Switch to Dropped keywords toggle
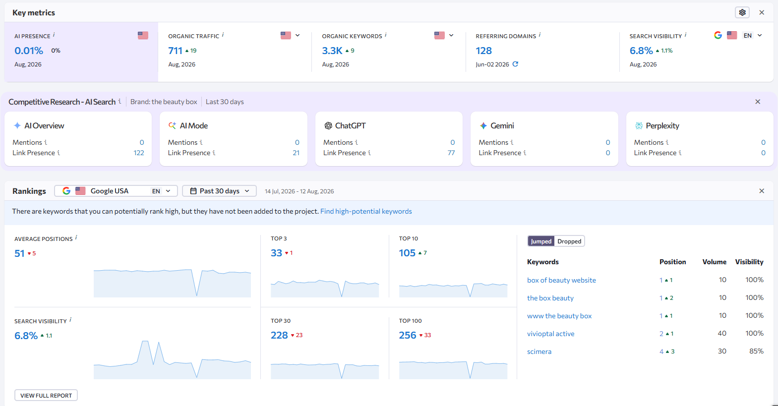This screenshot has width=778, height=406. 569,241
